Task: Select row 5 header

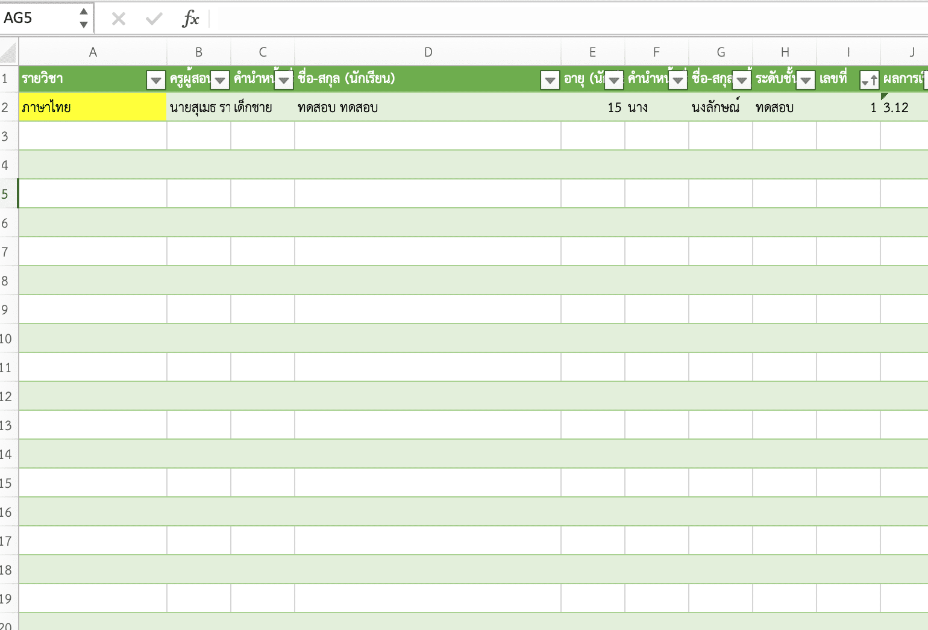Action: [8, 194]
